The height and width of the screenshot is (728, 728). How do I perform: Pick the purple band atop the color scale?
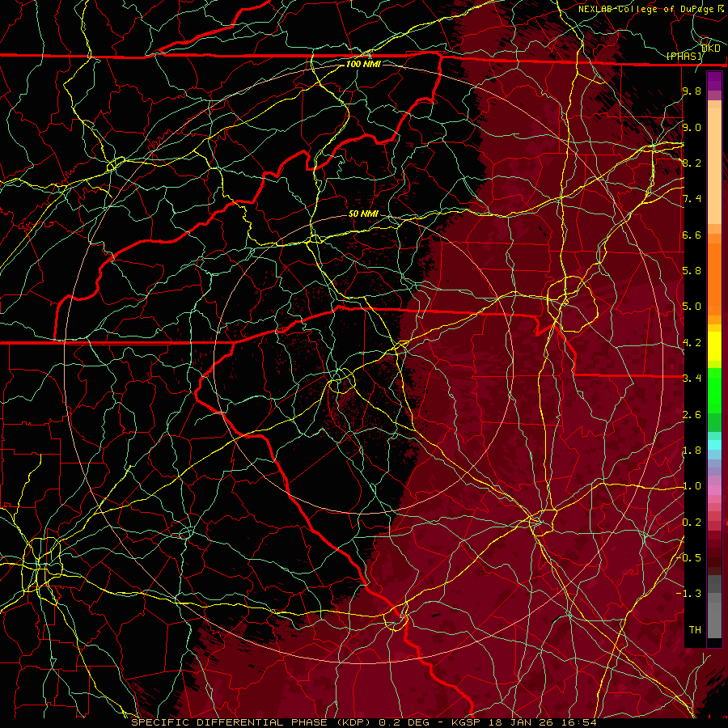(714, 81)
